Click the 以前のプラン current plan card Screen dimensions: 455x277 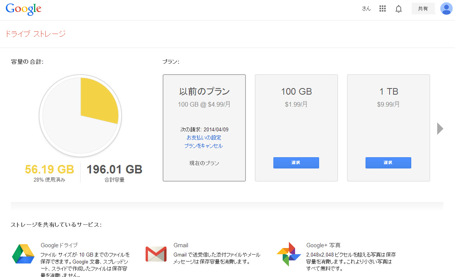204,128
